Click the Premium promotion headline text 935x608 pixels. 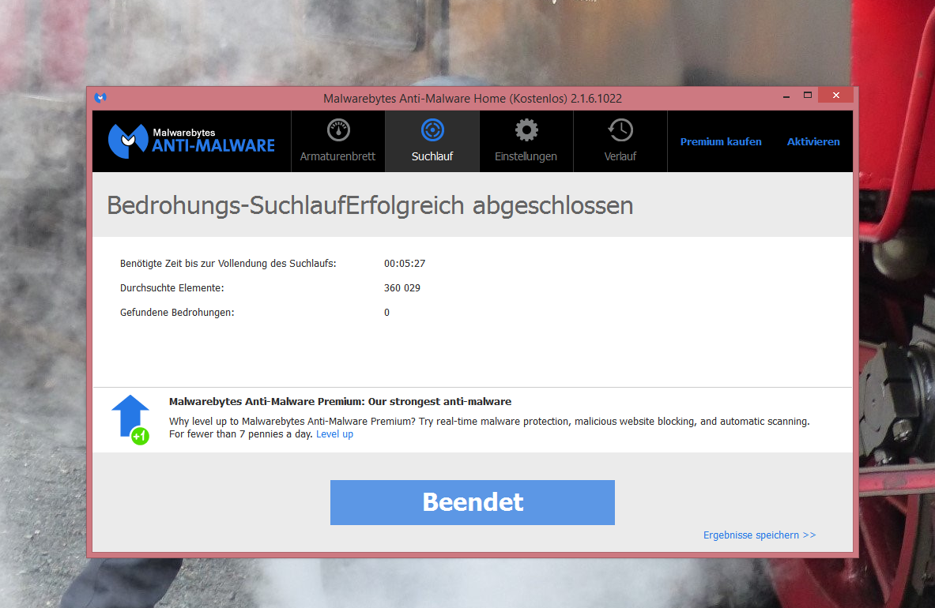click(x=340, y=401)
